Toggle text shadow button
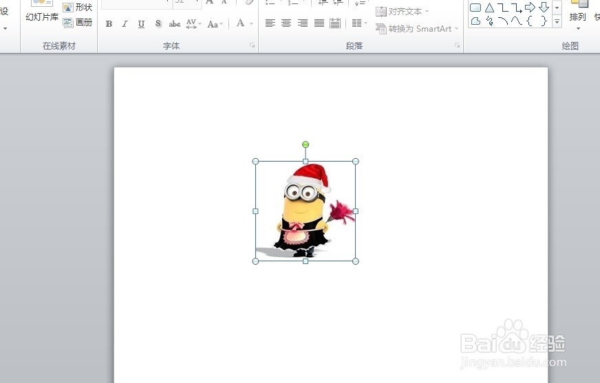 158,23
